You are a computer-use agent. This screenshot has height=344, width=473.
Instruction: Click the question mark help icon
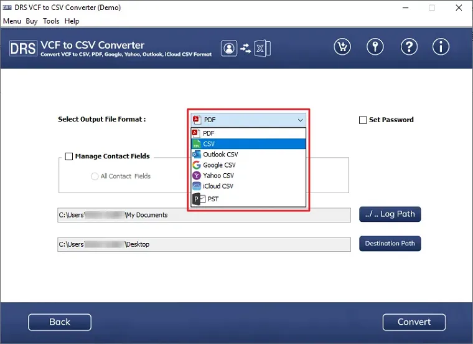(x=409, y=47)
